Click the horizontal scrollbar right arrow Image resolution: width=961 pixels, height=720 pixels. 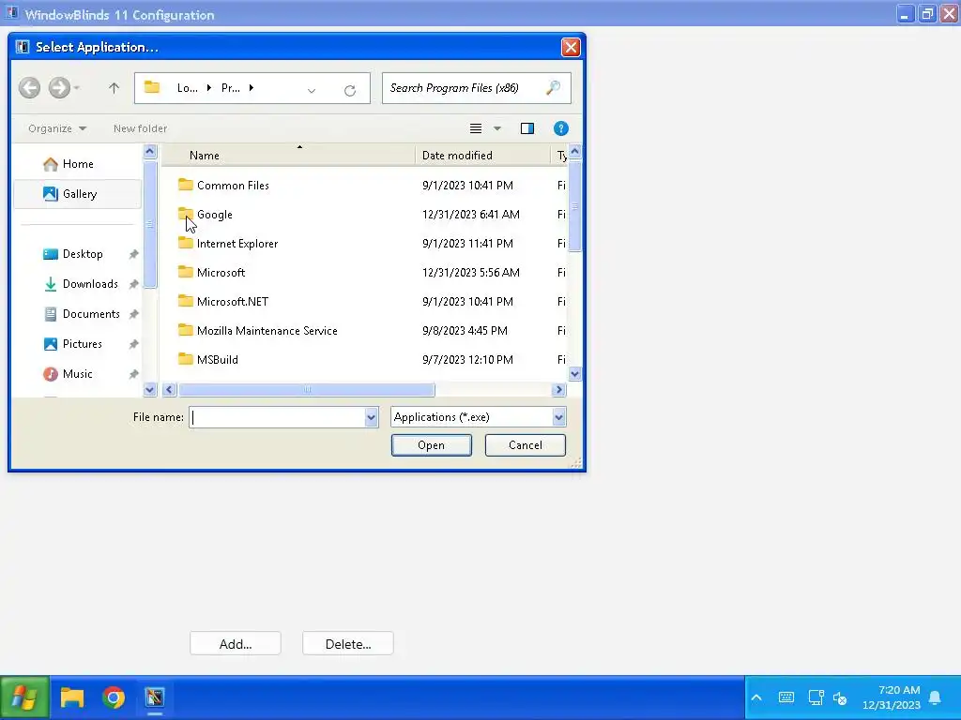tap(558, 390)
